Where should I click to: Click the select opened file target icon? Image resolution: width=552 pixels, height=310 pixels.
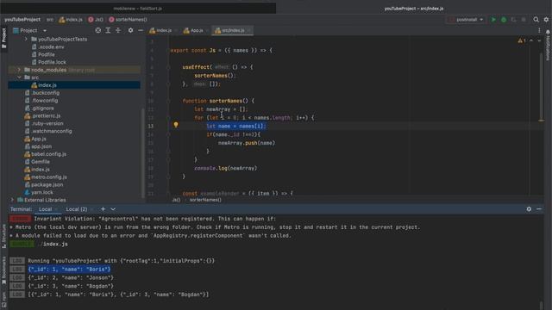pos(97,31)
